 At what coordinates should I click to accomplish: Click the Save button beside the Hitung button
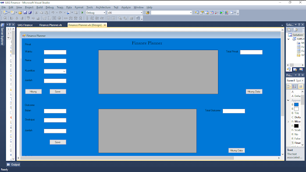point(58,92)
